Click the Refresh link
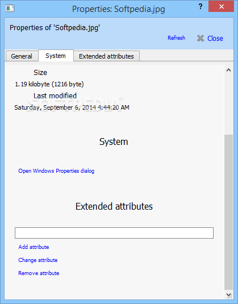 coord(176,38)
